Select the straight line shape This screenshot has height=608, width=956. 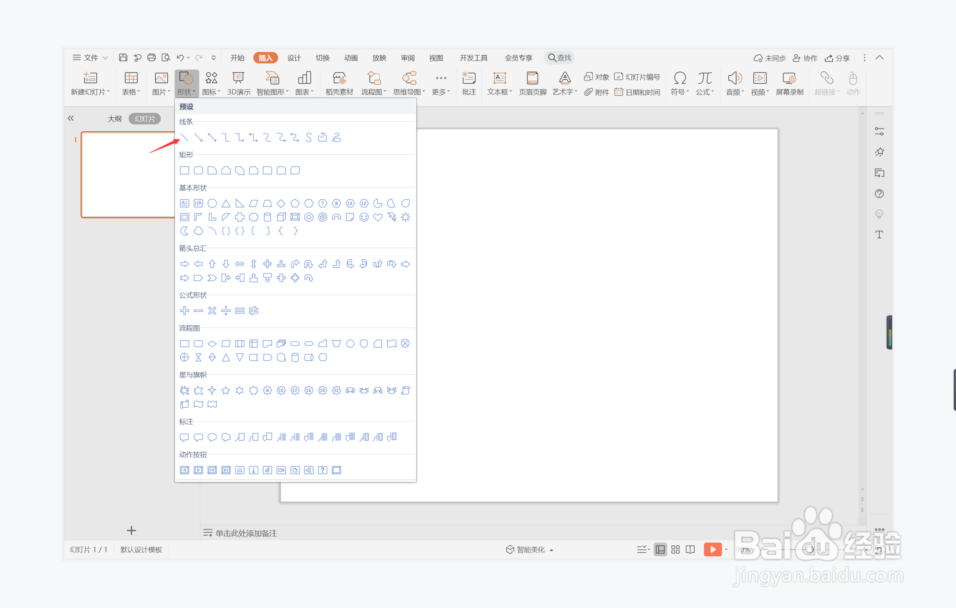pos(185,138)
